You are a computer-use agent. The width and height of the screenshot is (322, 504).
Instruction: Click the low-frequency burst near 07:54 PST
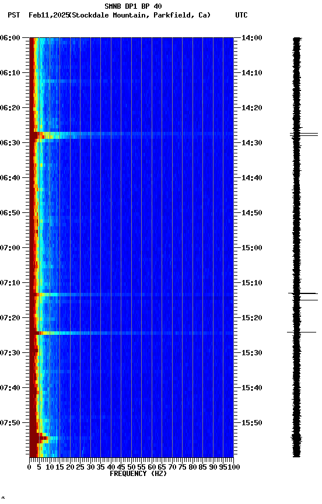coord(40,438)
